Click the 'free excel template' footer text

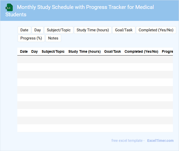(x=128, y=141)
